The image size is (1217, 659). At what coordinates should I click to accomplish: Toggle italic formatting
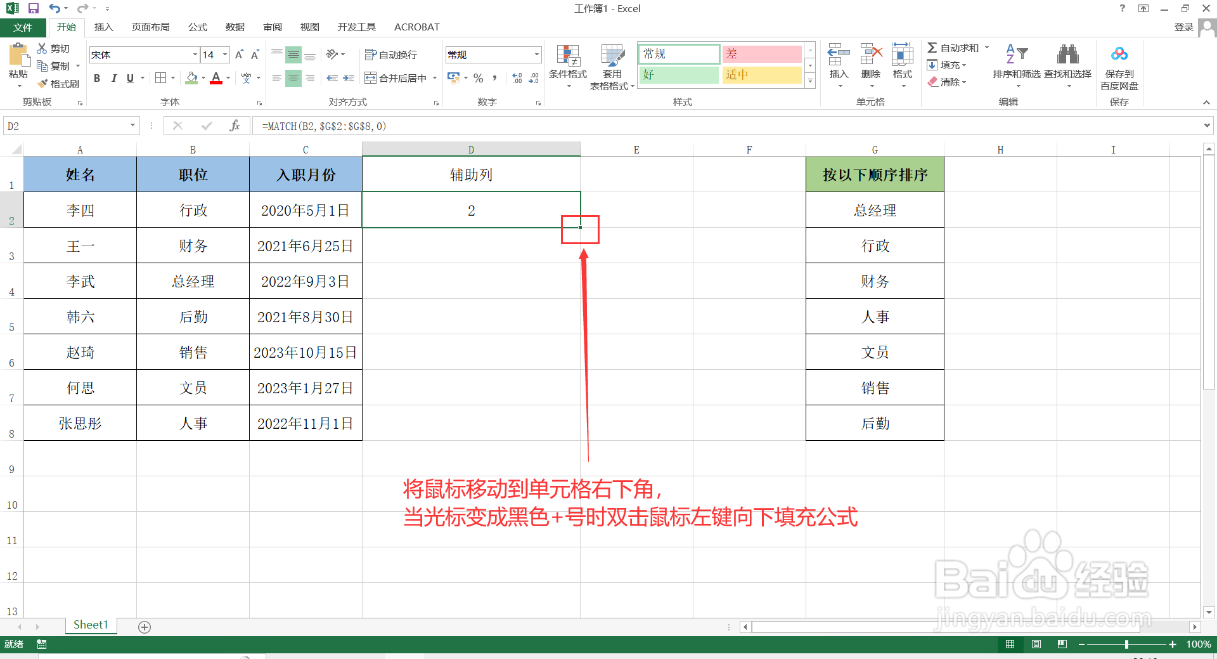[114, 78]
